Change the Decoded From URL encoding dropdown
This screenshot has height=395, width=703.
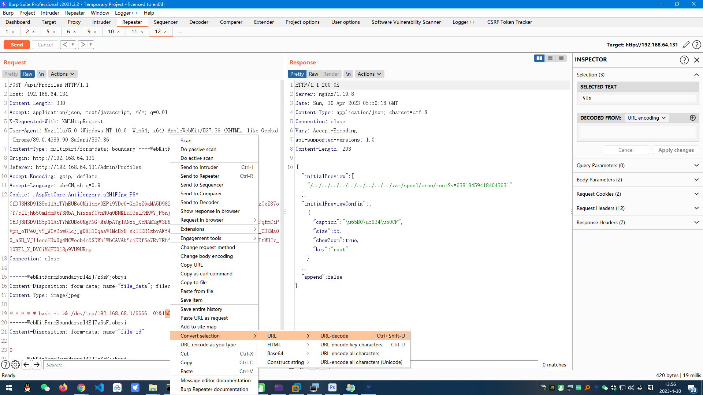coord(647,118)
